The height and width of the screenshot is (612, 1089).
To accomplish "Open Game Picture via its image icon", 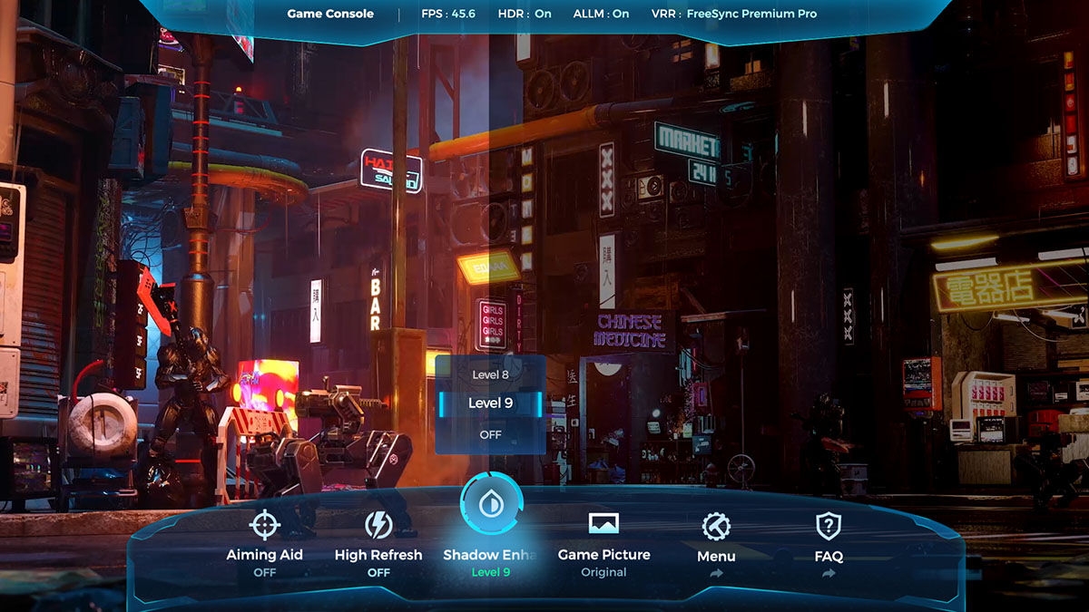I will click(x=603, y=523).
